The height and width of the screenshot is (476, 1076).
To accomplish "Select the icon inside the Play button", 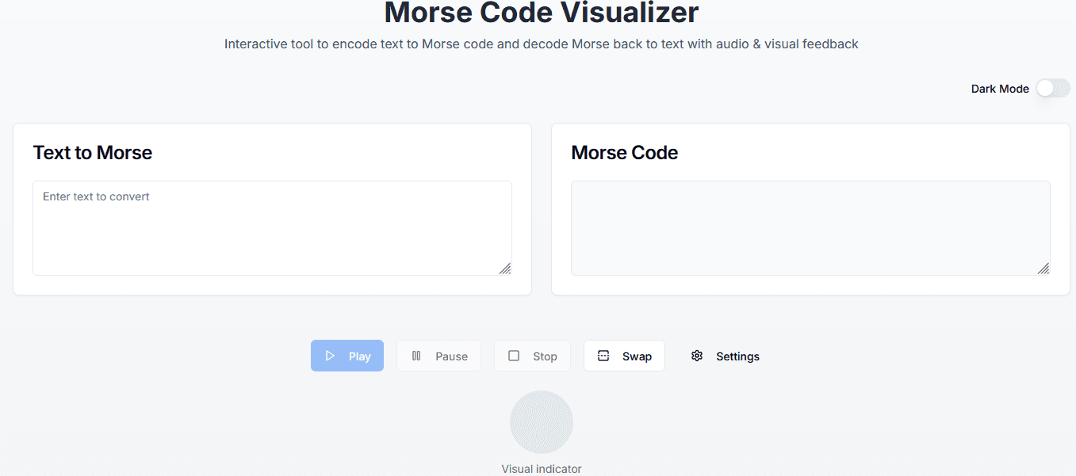I will point(331,356).
